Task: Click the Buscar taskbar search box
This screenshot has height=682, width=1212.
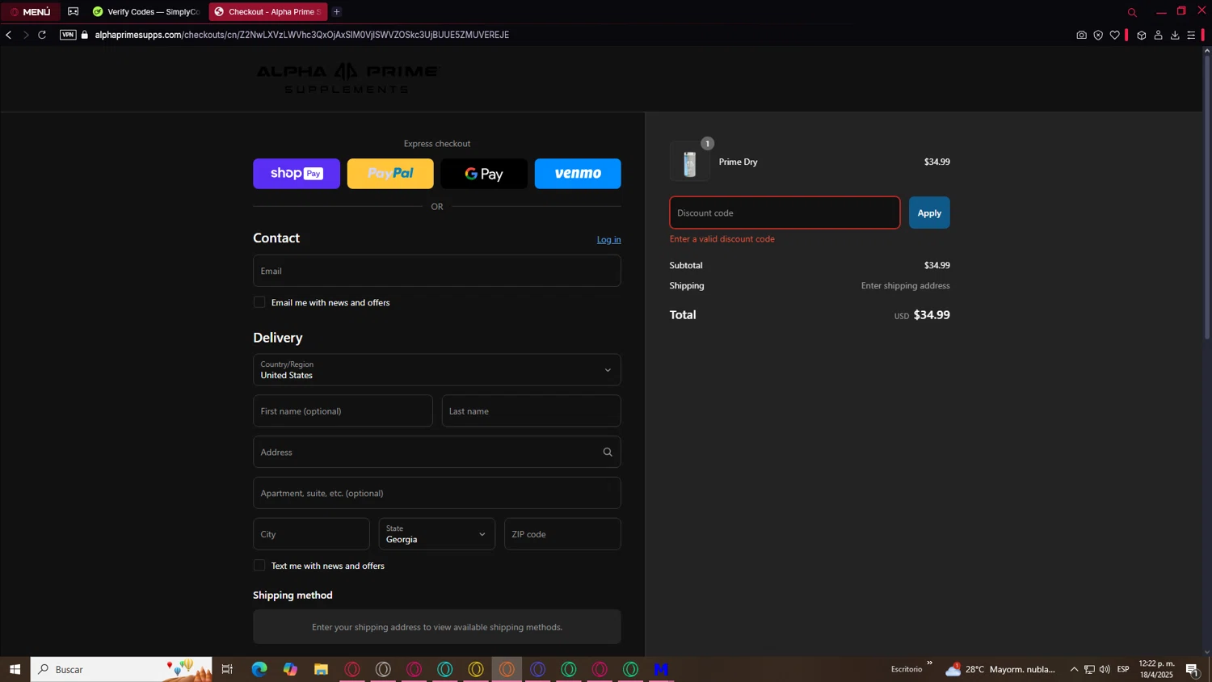Action: click(x=121, y=669)
